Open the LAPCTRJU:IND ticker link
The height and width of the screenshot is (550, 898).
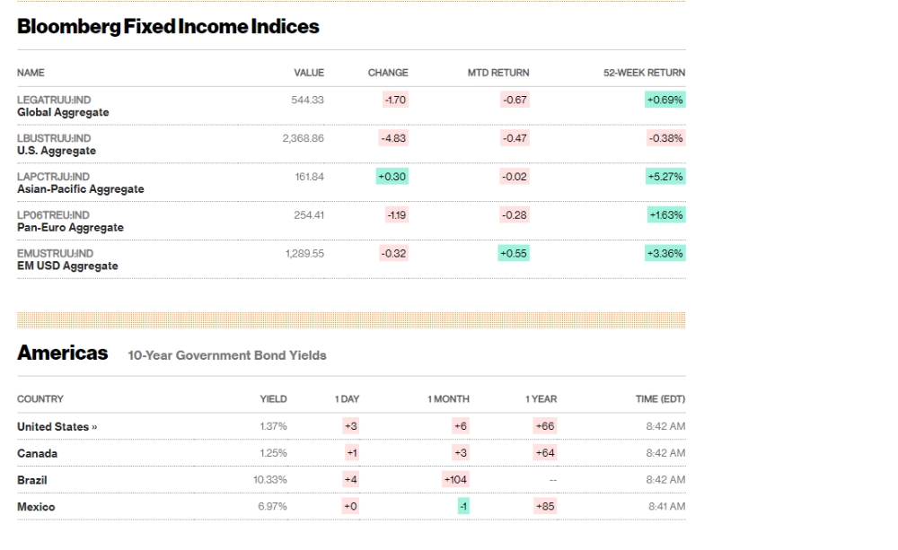[54, 177]
